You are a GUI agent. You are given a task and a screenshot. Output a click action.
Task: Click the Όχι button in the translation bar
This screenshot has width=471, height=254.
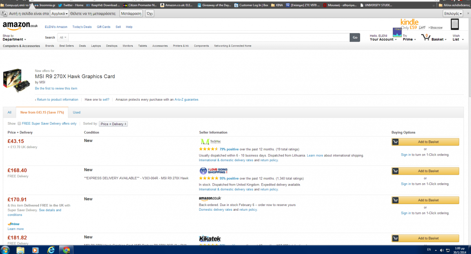coord(150,13)
